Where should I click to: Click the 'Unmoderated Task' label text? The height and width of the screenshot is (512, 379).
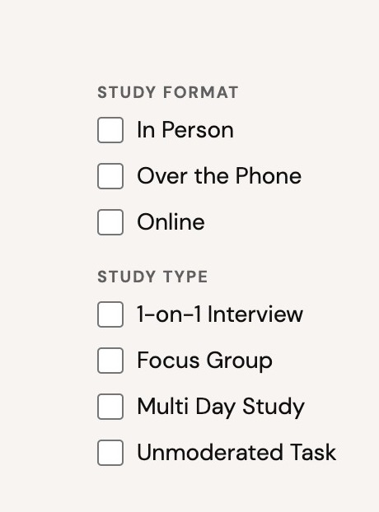(236, 453)
